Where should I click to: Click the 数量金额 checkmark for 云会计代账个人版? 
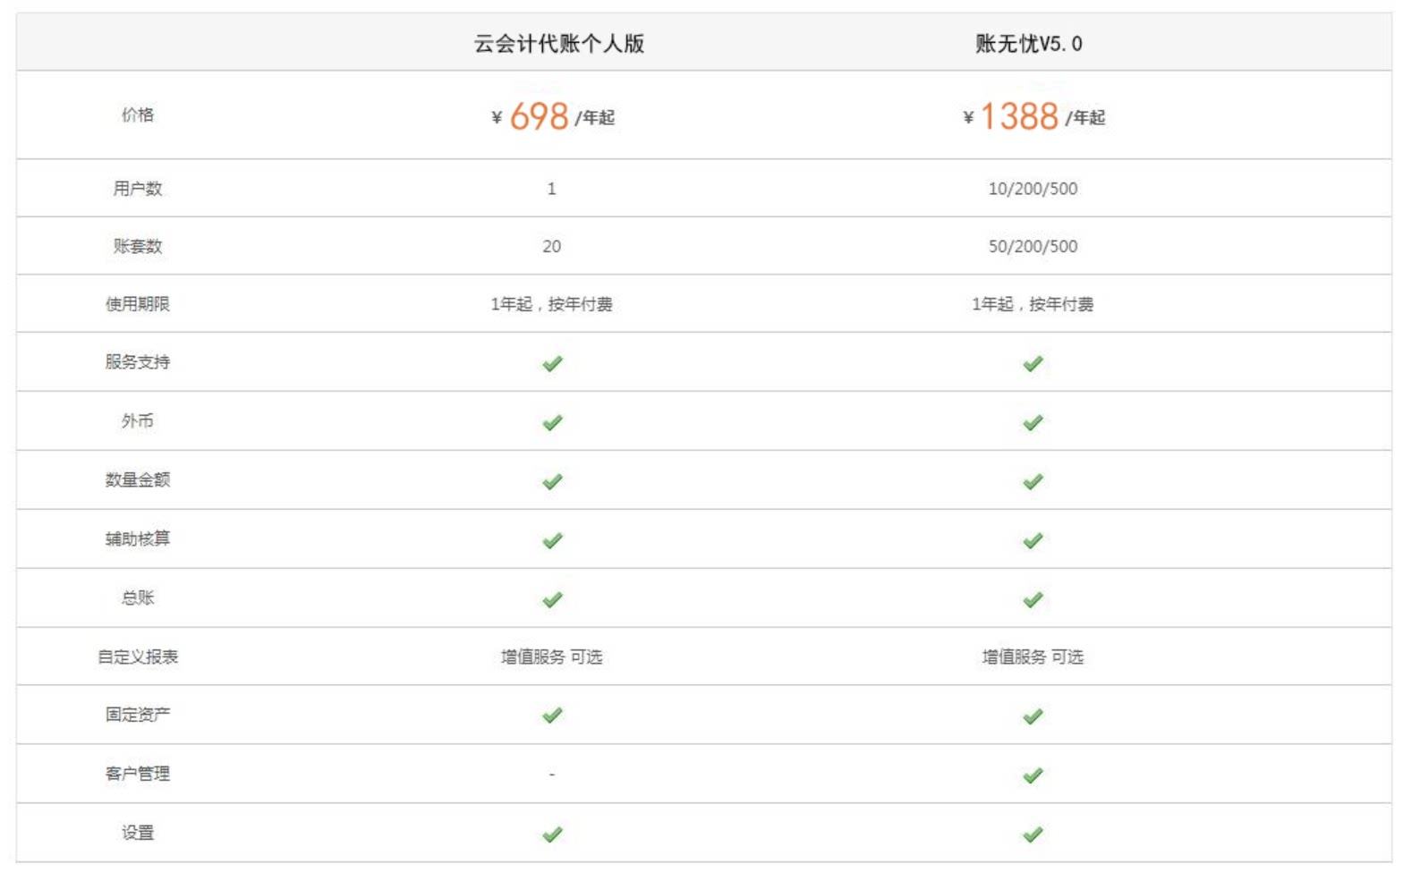pos(552,481)
